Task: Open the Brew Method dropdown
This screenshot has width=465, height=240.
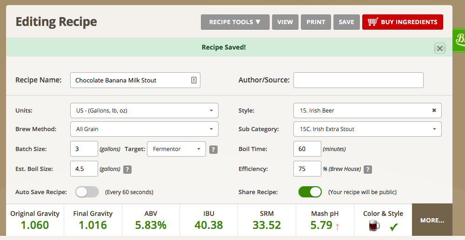Action: coord(144,129)
